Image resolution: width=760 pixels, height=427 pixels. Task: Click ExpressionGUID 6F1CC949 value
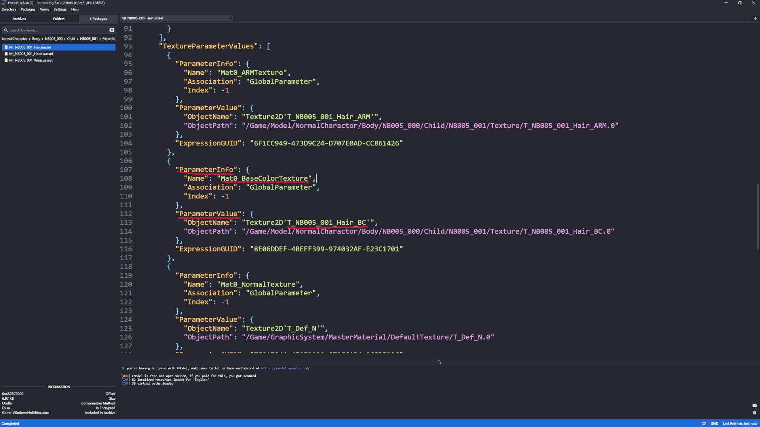pos(327,143)
